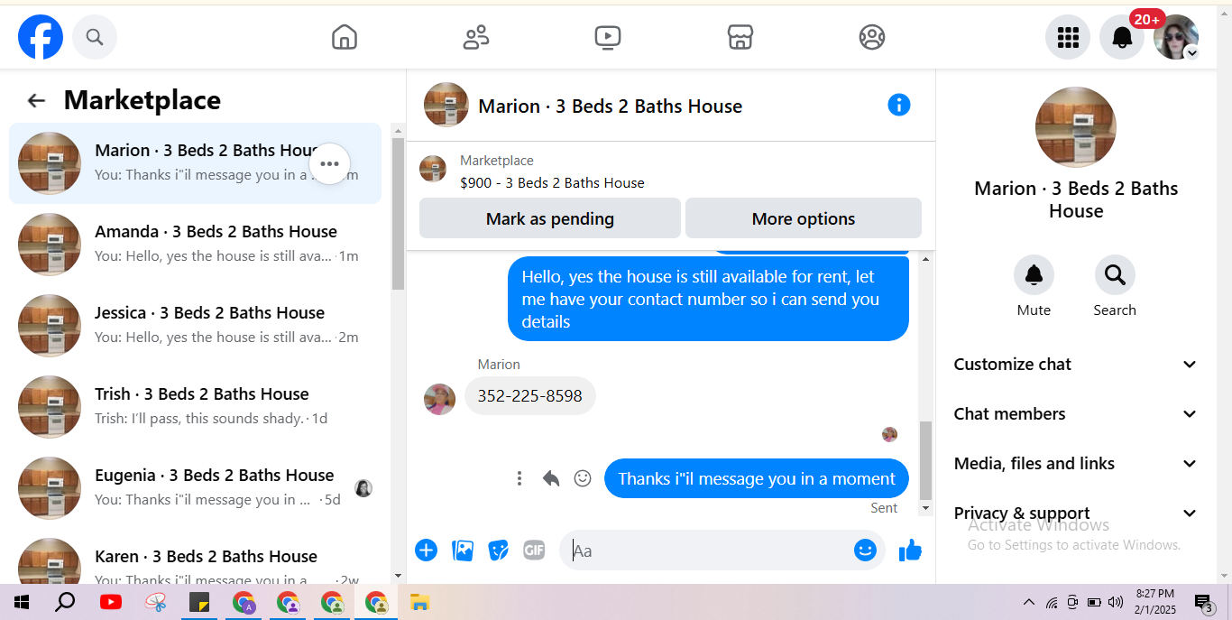Viewport: 1232px width, 620px height.
Task: Expand Chat members section
Action: [1076, 414]
